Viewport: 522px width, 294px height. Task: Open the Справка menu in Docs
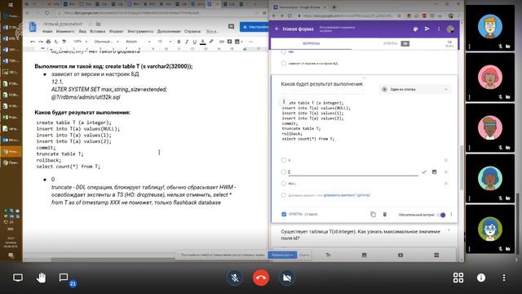coord(192,31)
